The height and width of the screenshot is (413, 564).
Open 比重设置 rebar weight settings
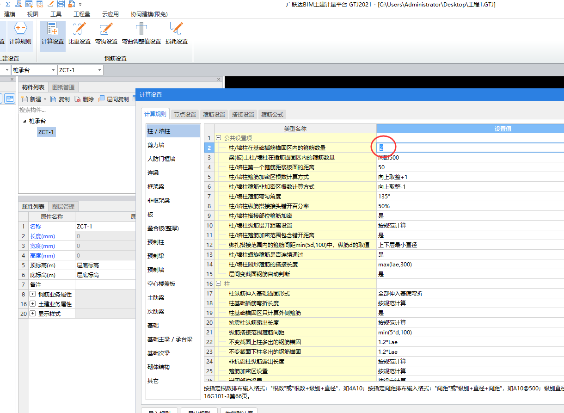click(79, 34)
